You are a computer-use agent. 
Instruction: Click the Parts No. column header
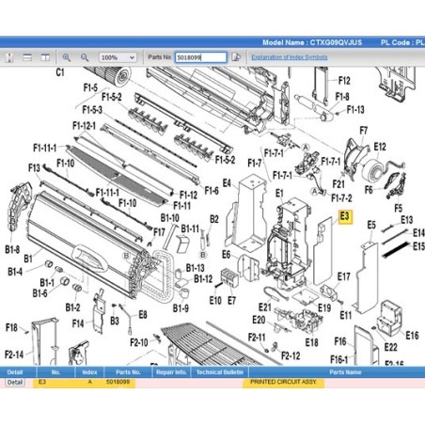[x=128, y=372]
